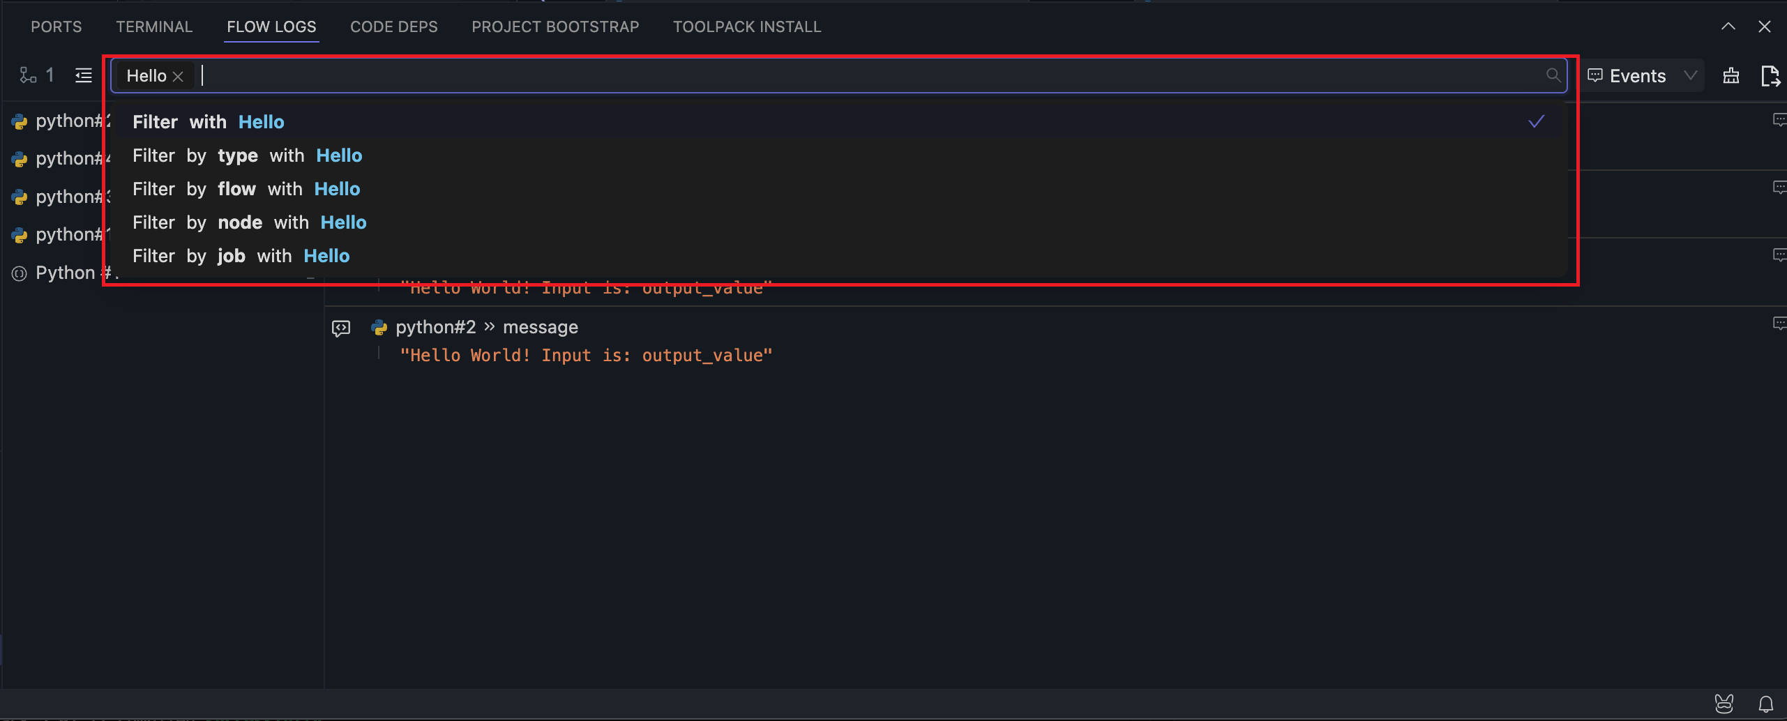
Task: Open the Events dropdown
Action: click(x=1642, y=75)
